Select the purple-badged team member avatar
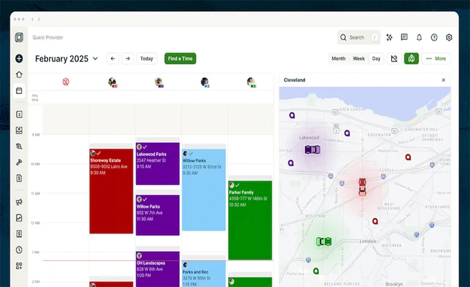The height and width of the screenshot is (287, 470). pos(158,81)
